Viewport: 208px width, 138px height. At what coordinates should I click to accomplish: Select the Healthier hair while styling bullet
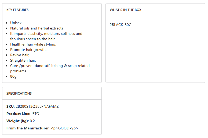33,44
